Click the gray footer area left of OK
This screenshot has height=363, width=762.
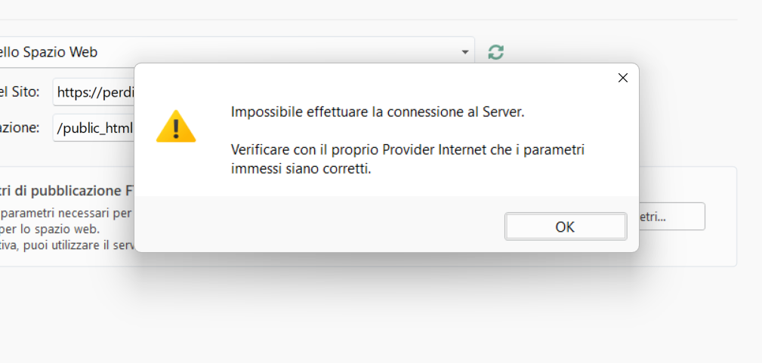coord(317,225)
